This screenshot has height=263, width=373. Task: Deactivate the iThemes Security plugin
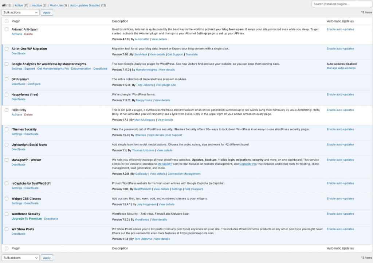31,134
